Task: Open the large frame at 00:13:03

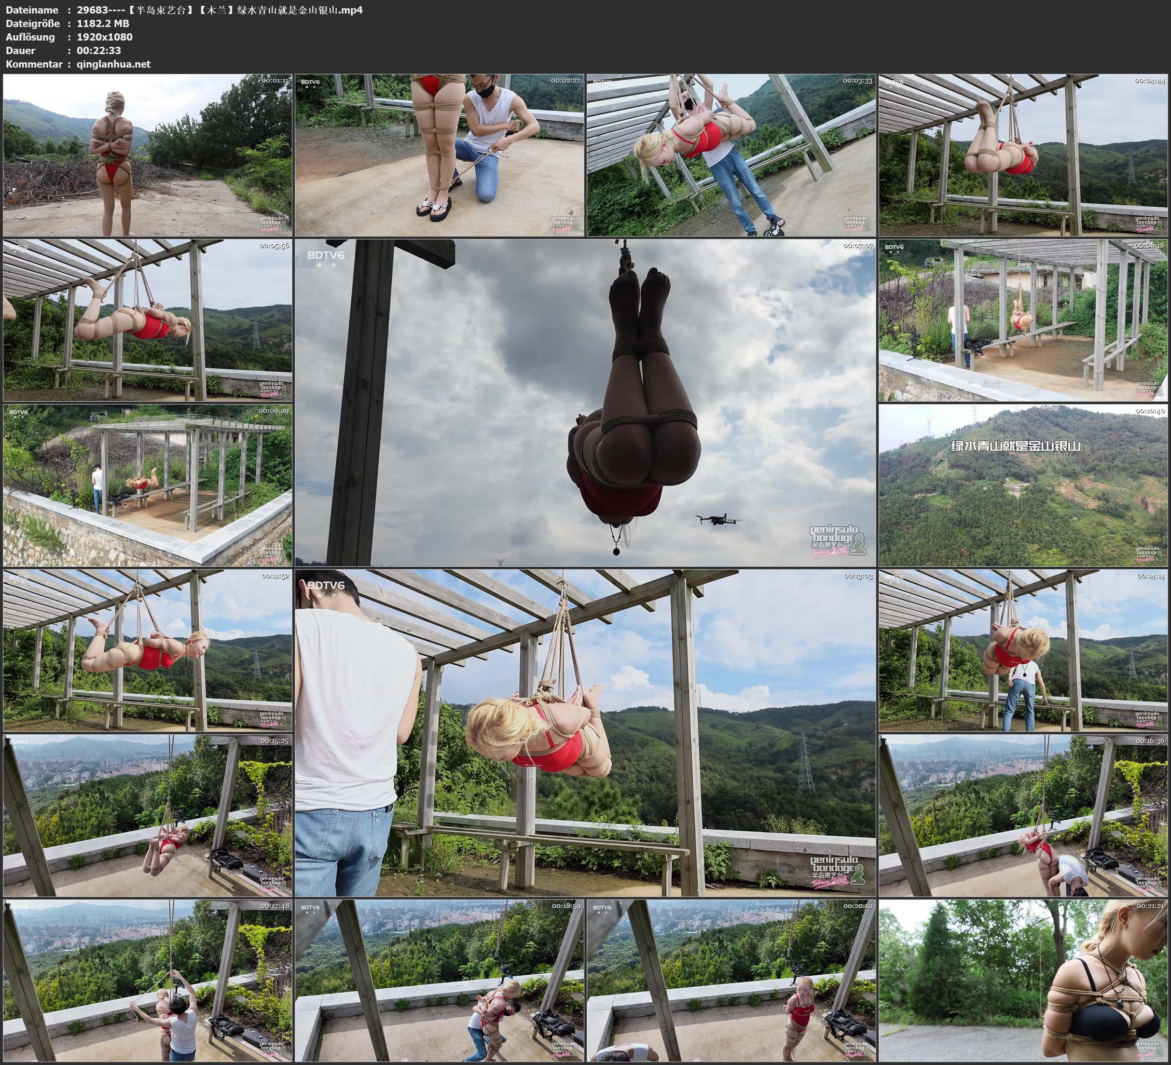Action: (585, 732)
